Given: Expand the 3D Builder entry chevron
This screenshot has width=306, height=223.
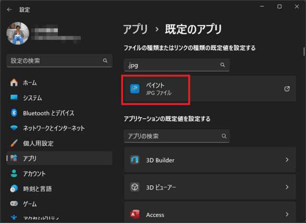Looking at the screenshot, I should point(287,160).
